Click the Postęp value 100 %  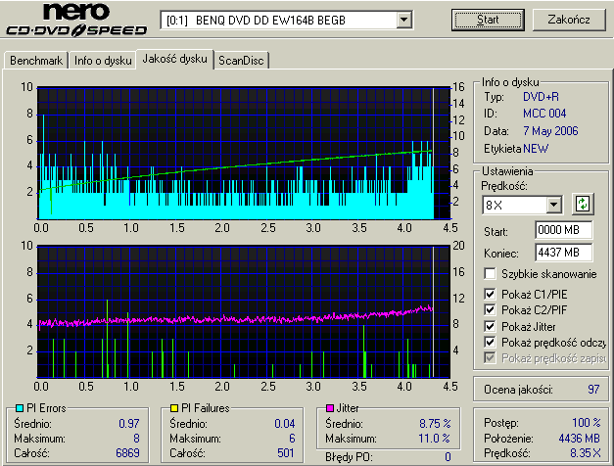pos(587,423)
